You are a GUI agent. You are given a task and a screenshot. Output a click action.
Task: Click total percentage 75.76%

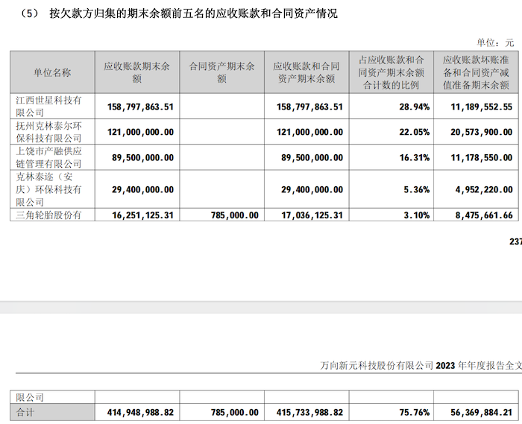pyautogui.click(x=415, y=413)
